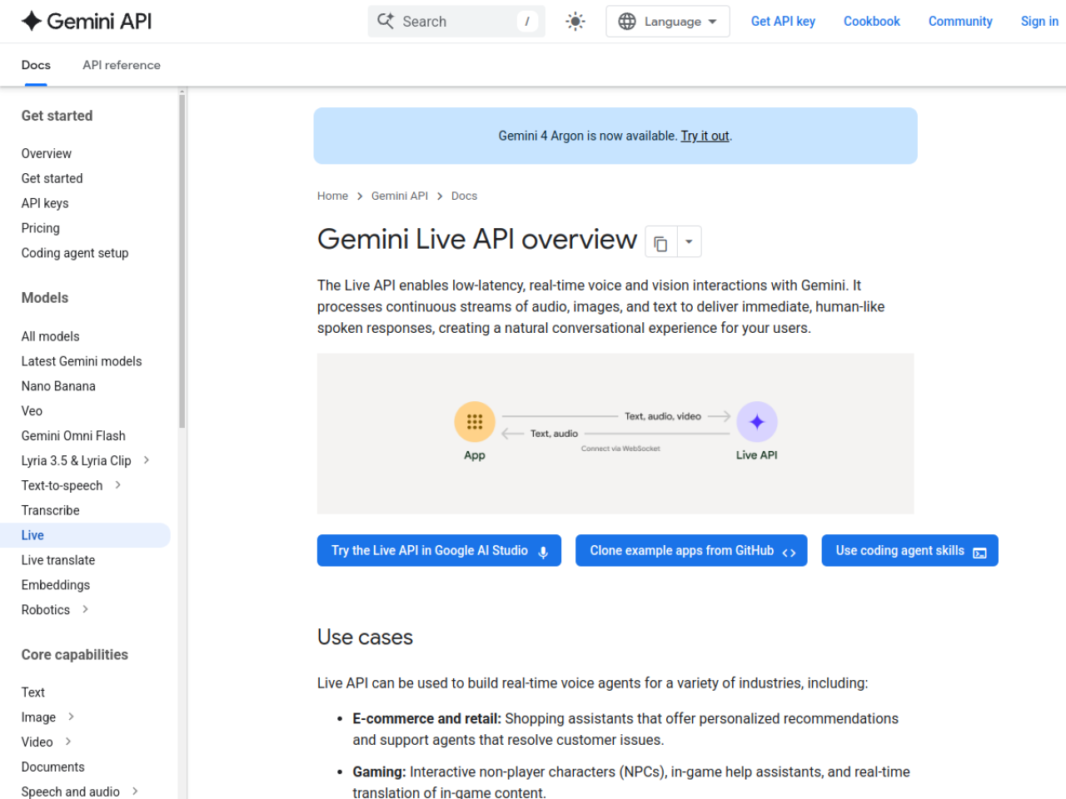
Task: Expand Image chevron in sidebar
Action: (x=71, y=717)
